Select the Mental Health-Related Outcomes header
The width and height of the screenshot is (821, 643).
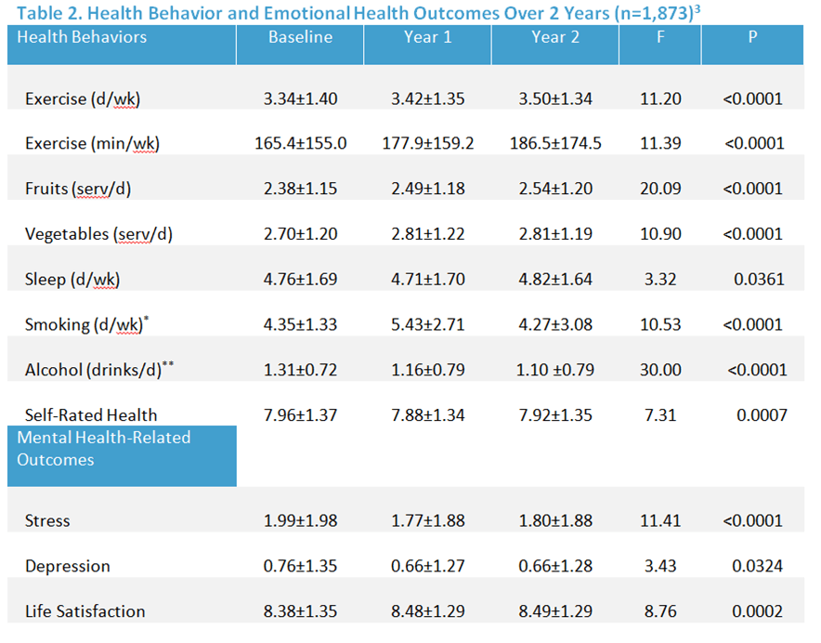(x=122, y=456)
